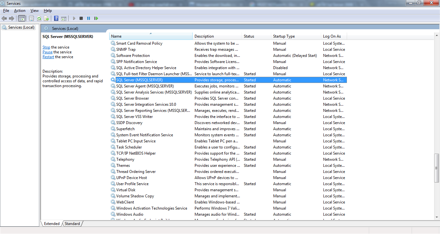The image size is (440, 234).
Task: Select the Volume Shadow Copy service
Action: [x=228, y=196]
